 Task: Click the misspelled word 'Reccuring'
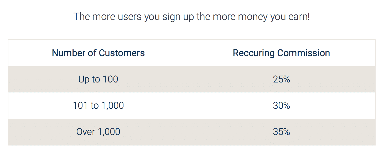click(x=254, y=54)
